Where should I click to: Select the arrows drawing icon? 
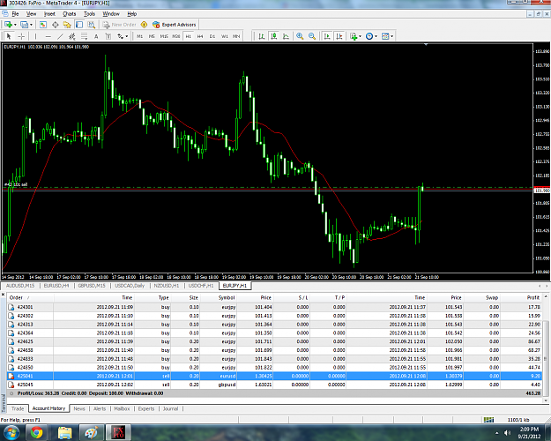click(x=121, y=36)
